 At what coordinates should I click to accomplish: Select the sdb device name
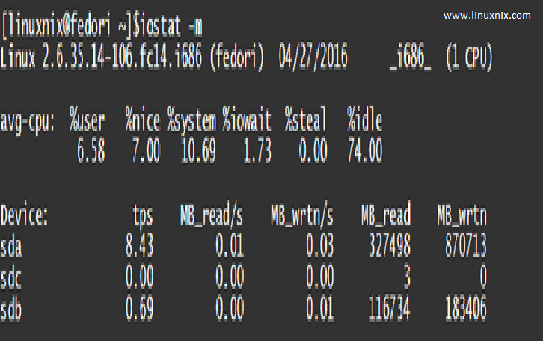point(12,309)
